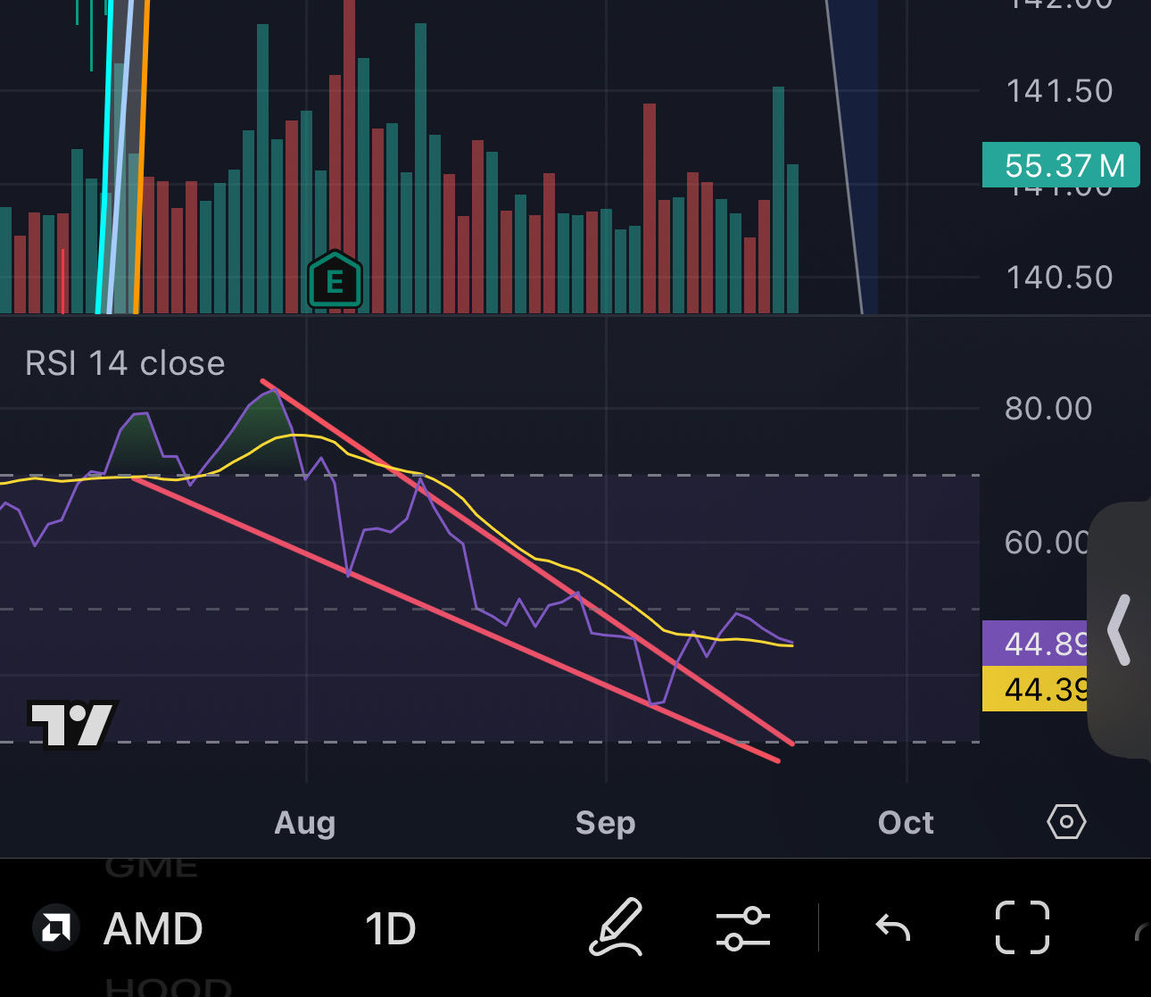This screenshot has width=1151, height=997.
Task: Tap the AMD logo icon
Action: coord(56,927)
